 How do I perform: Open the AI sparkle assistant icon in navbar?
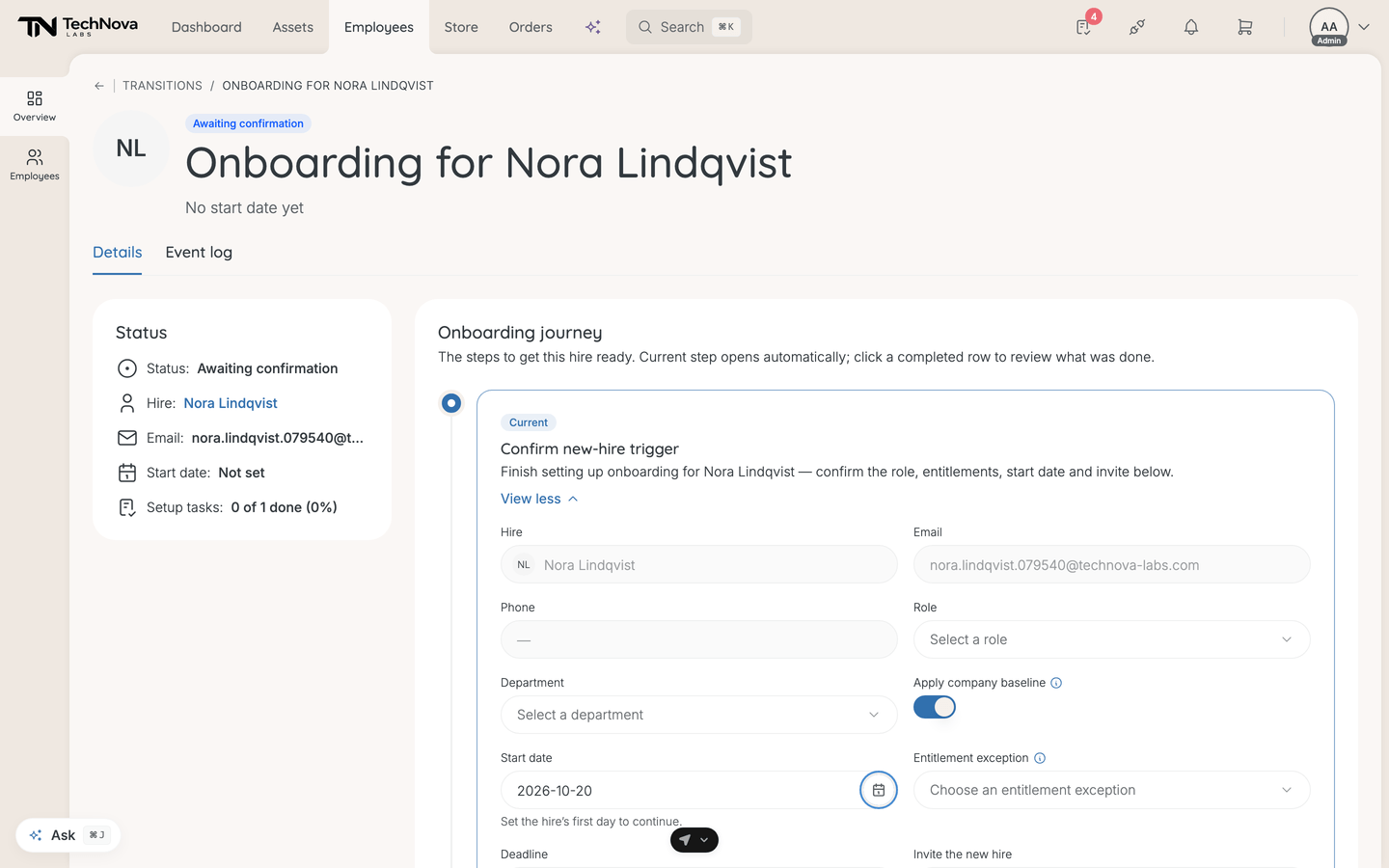pyautogui.click(x=593, y=27)
